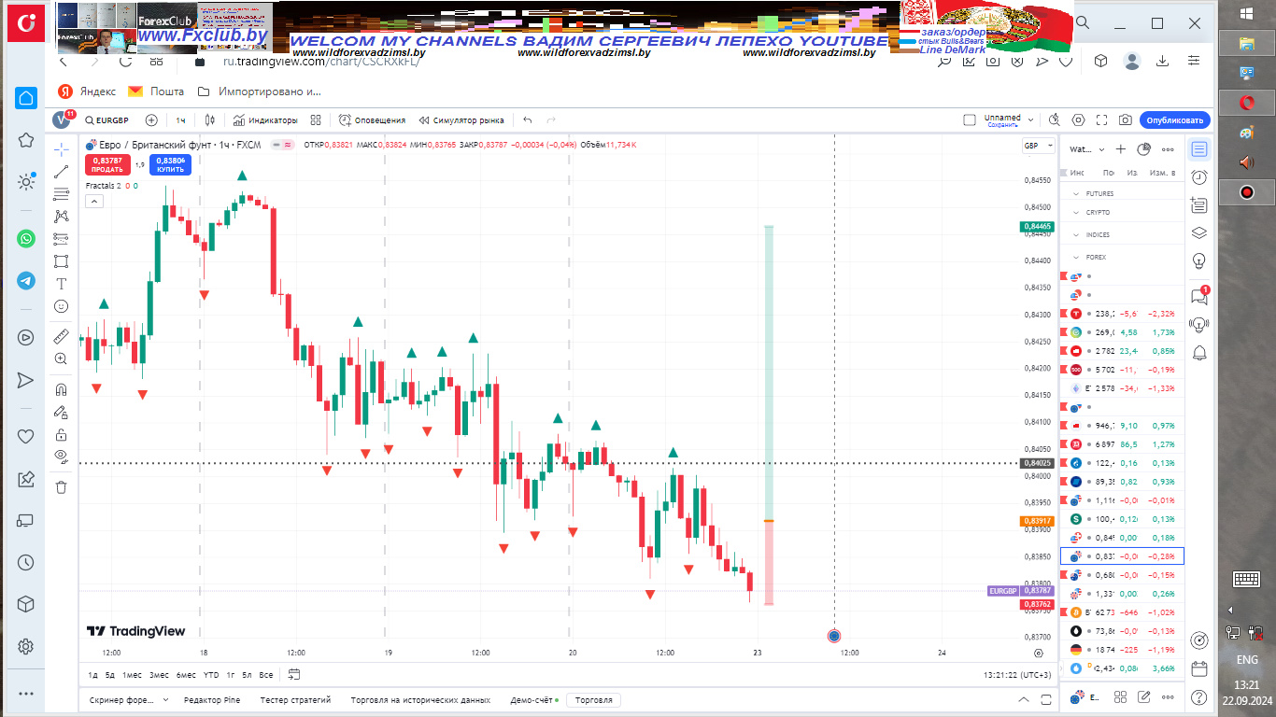The image size is (1276, 717).
Task: Click the undo arrow in chart toolbar
Action: pos(528,120)
